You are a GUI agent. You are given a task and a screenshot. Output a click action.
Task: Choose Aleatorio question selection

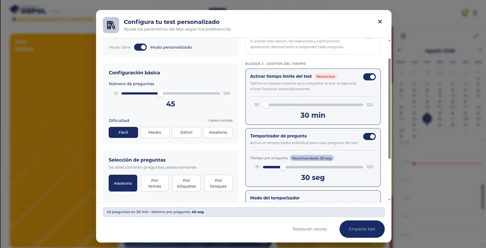click(x=123, y=183)
